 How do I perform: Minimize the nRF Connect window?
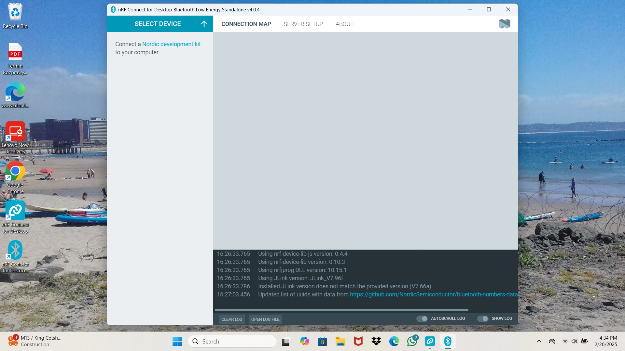470,9
